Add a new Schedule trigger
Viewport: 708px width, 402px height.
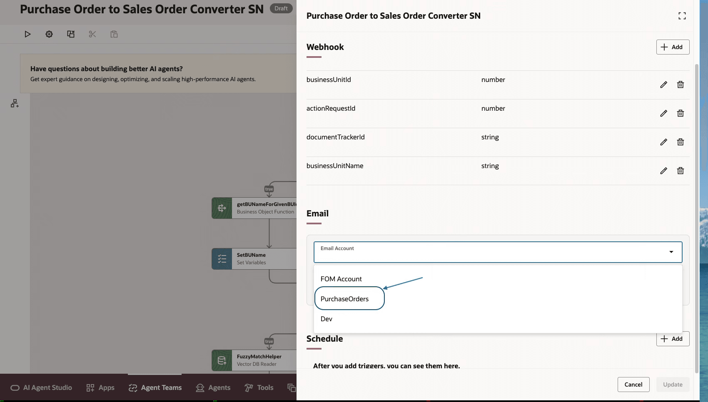673,339
